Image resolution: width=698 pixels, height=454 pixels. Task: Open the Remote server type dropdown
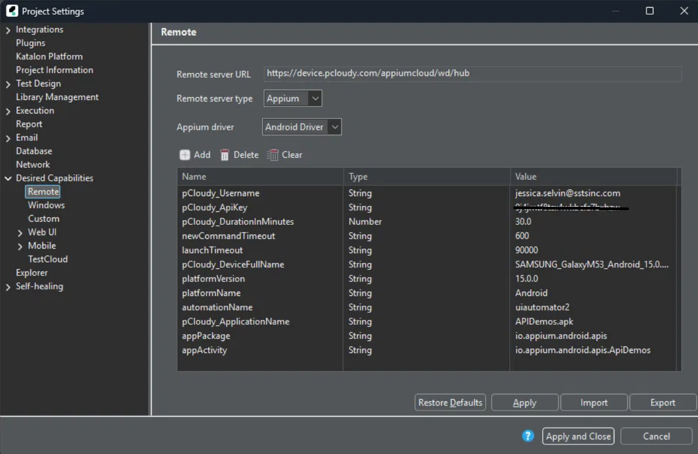[293, 98]
